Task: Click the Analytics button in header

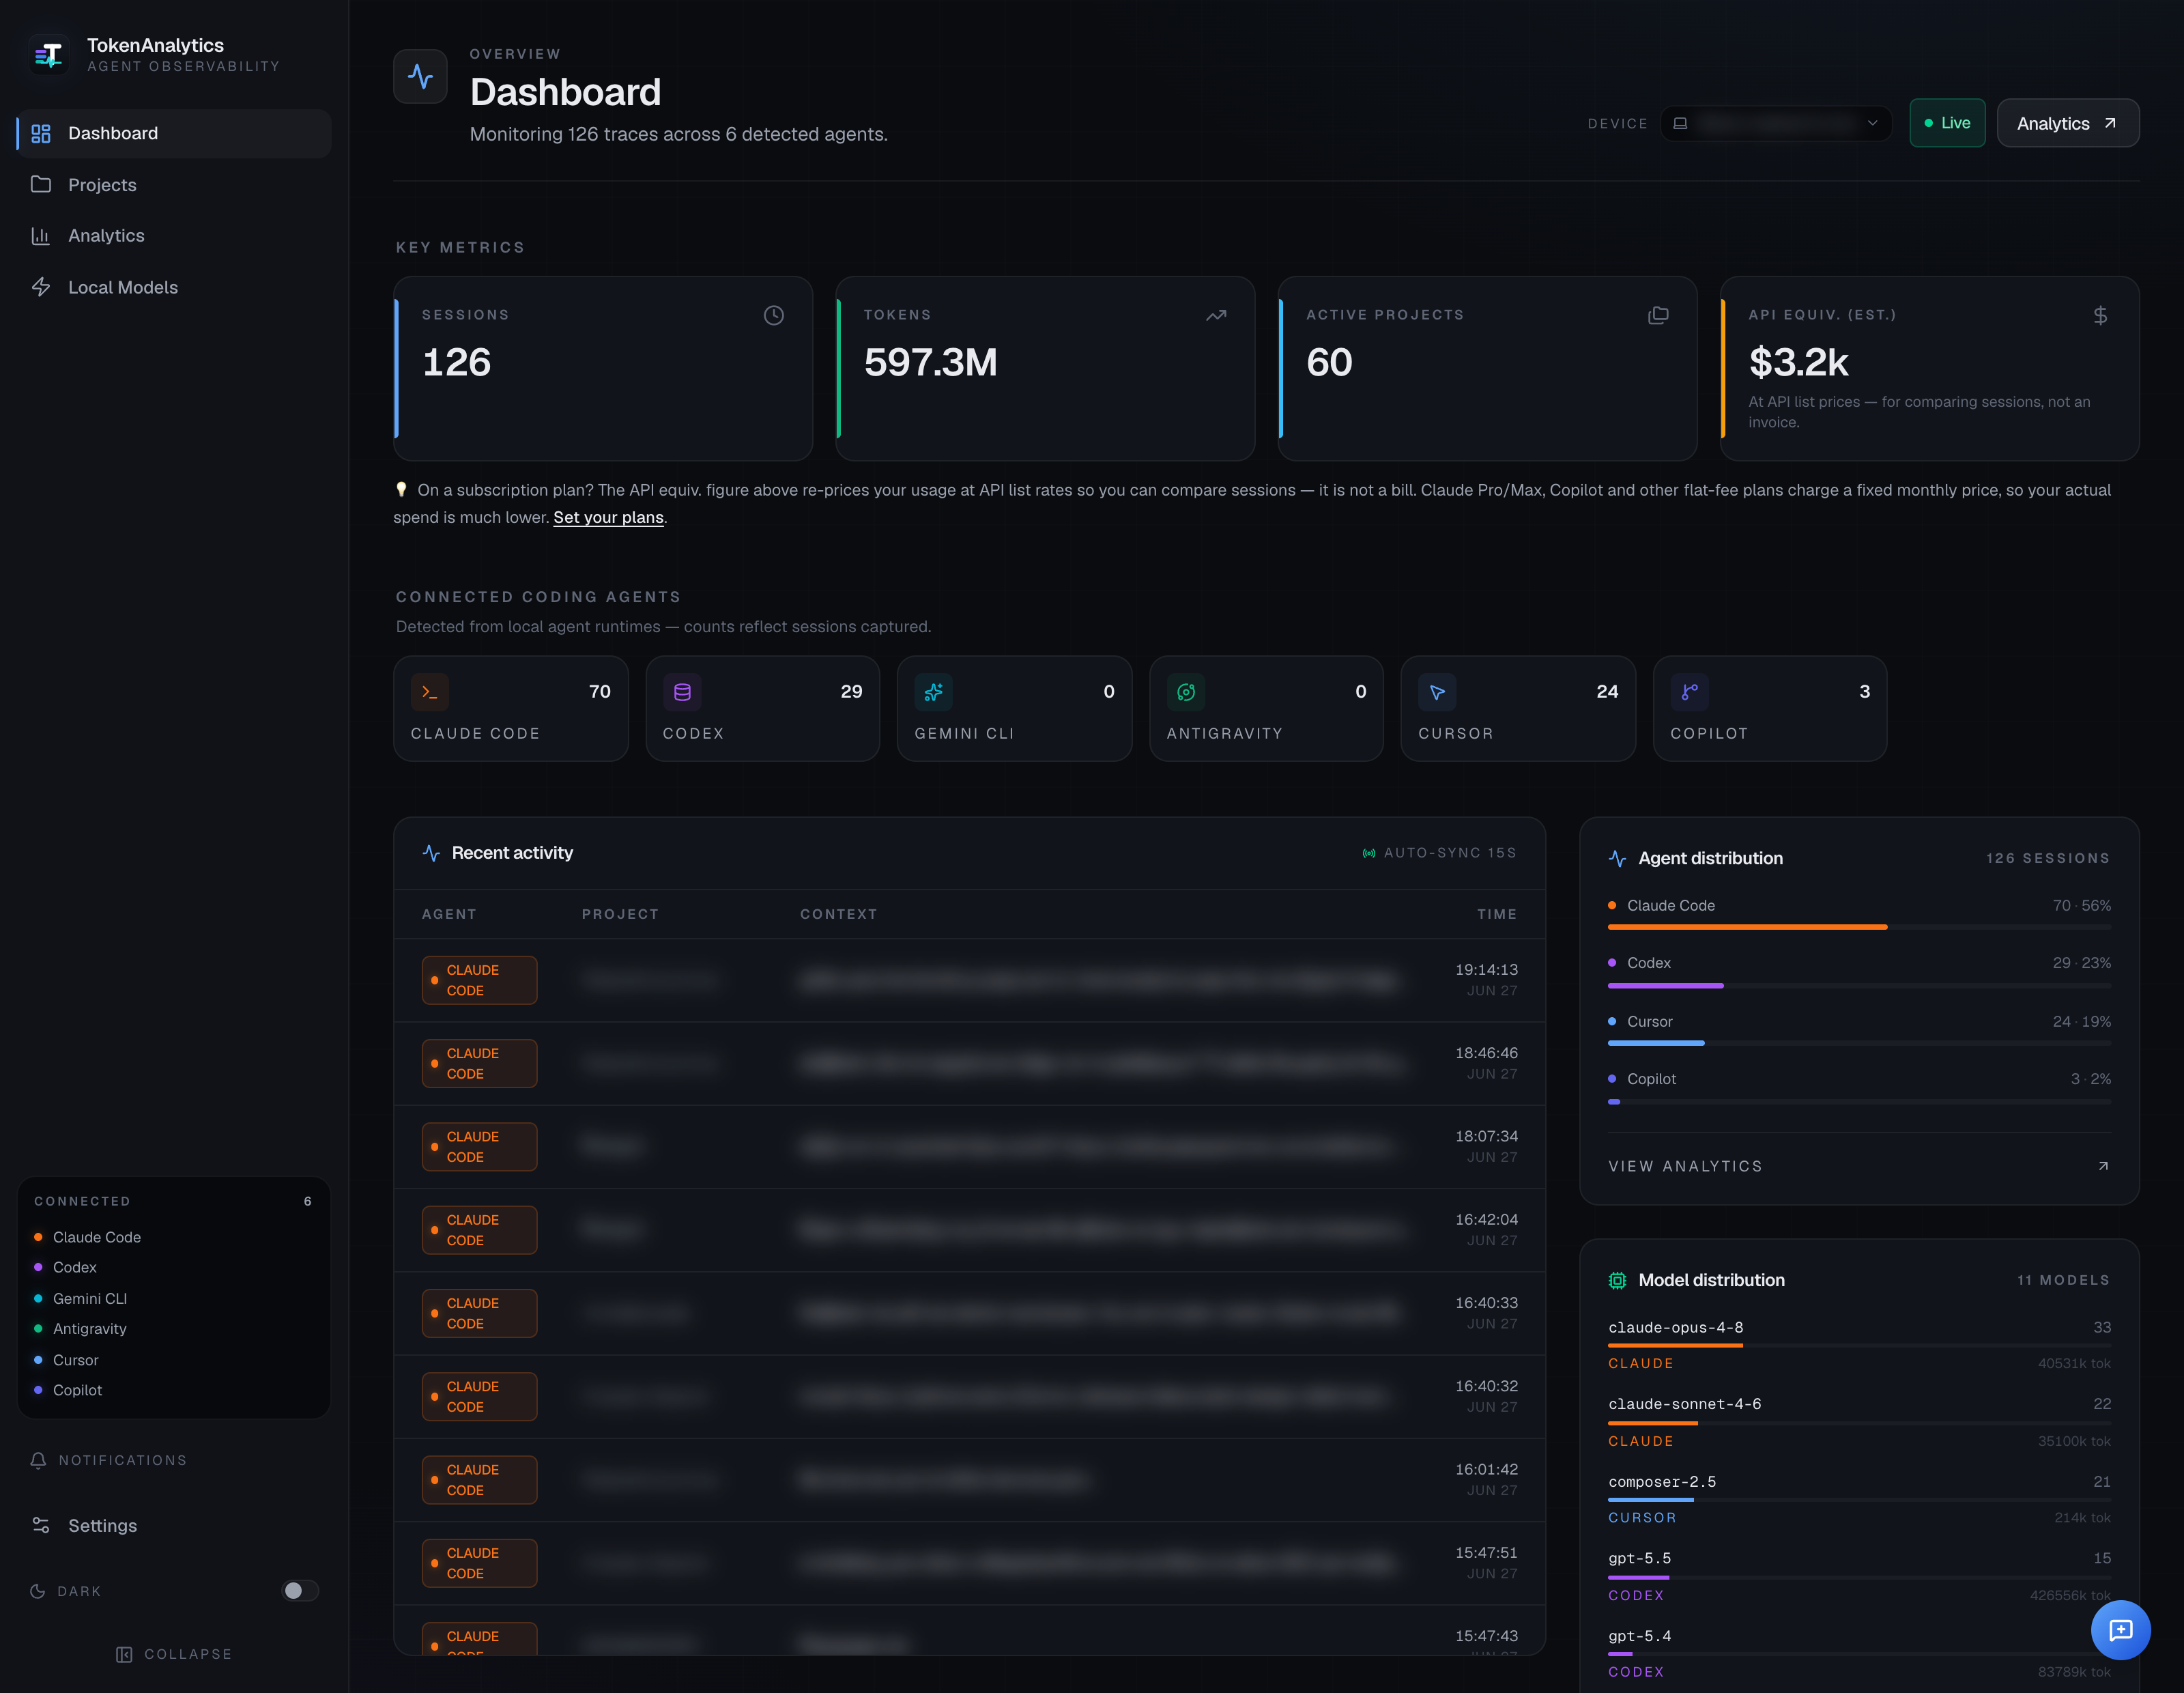Action: click(2067, 123)
